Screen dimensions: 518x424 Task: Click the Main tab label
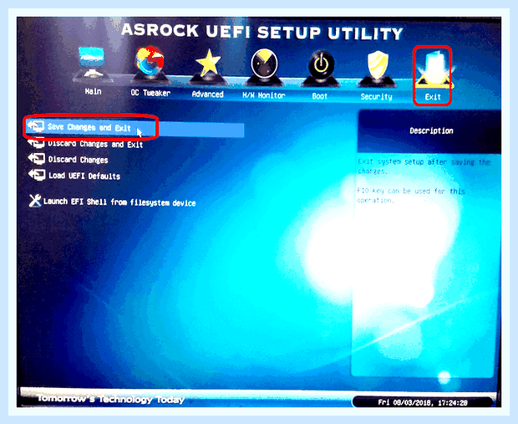tap(94, 91)
